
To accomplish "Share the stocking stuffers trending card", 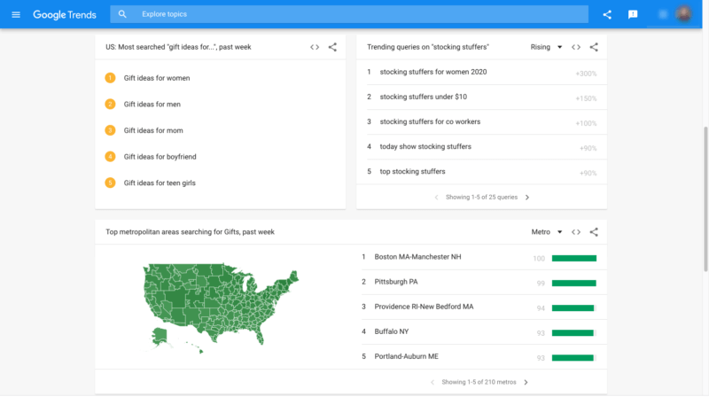I will [594, 47].
